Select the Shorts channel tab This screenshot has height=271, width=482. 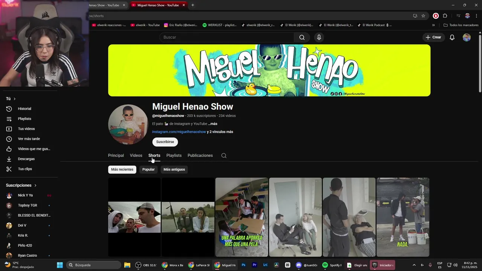pyautogui.click(x=154, y=155)
